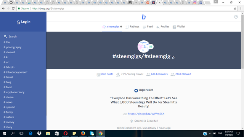Open the #art tag
Image resolution: width=244 pixels, height=137 pixels.
6,62
